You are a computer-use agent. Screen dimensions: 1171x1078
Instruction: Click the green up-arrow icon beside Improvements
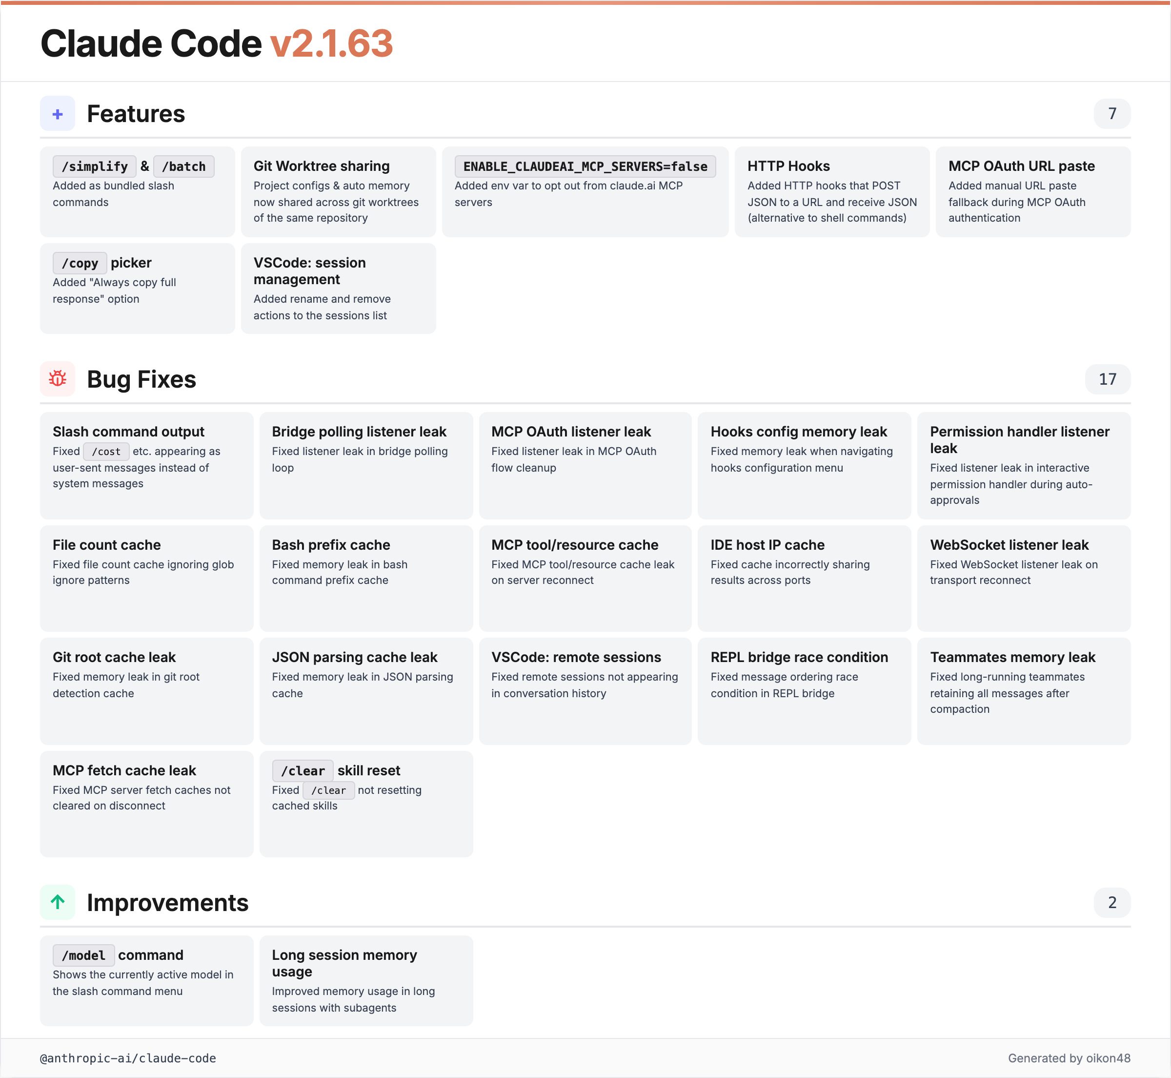click(x=57, y=902)
